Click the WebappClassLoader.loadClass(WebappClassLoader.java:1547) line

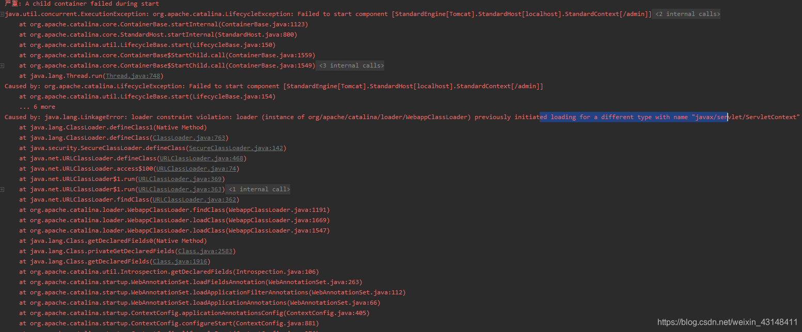click(x=175, y=230)
